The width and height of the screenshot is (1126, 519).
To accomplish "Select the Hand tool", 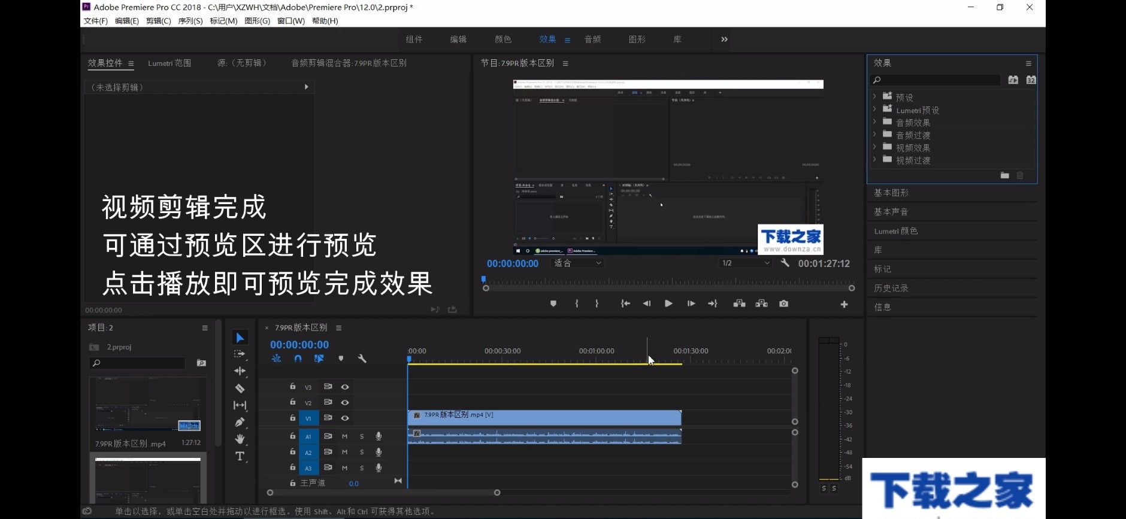I will [240, 439].
